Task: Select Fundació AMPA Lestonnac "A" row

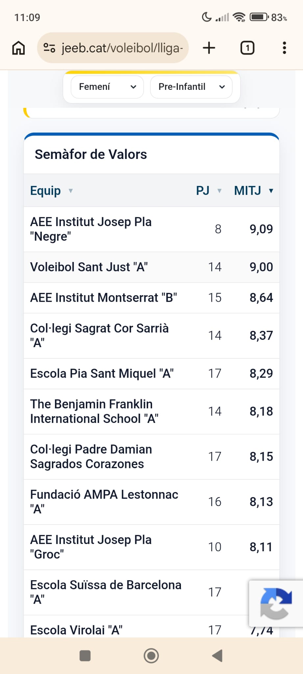Action: pyautogui.click(x=151, y=502)
